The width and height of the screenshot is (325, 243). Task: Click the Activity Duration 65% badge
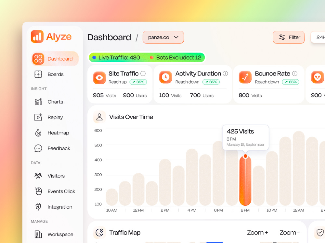click(211, 82)
